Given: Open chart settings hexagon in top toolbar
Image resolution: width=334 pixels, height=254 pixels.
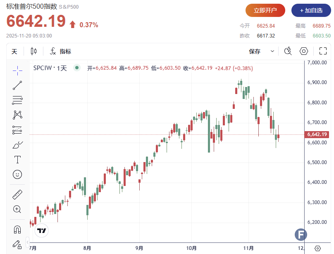Looking at the screenshot, I should pyautogui.click(x=304, y=51).
